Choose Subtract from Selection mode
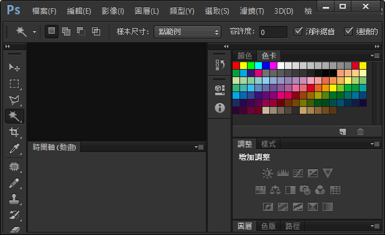 pos(81,32)
